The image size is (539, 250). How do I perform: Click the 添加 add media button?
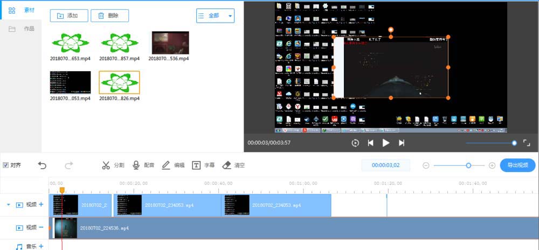pyautogui.click(x=68, y=16)
